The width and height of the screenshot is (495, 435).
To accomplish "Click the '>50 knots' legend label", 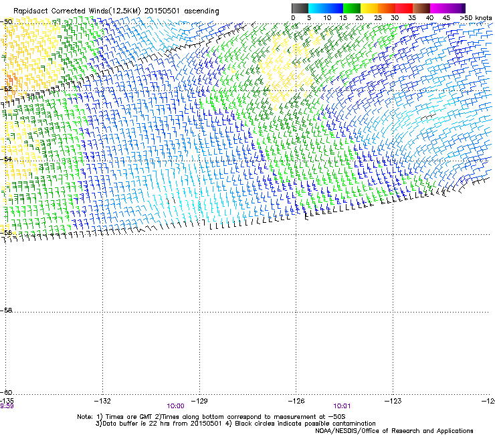I will point(476,17).
